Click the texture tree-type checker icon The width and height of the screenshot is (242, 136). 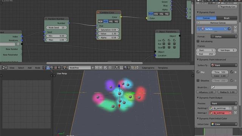coord(56,68)
